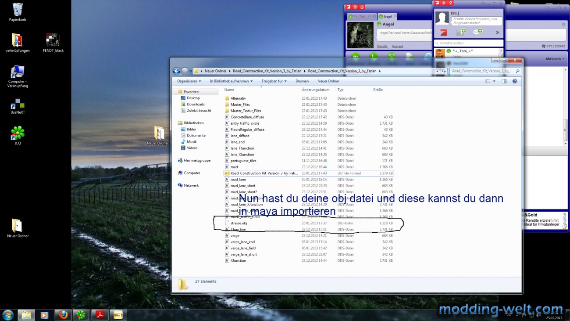The height and width of the screenshot is (321, 570).
Task: Open the Papierkorb desktop icon
Action: pos(18,12)
